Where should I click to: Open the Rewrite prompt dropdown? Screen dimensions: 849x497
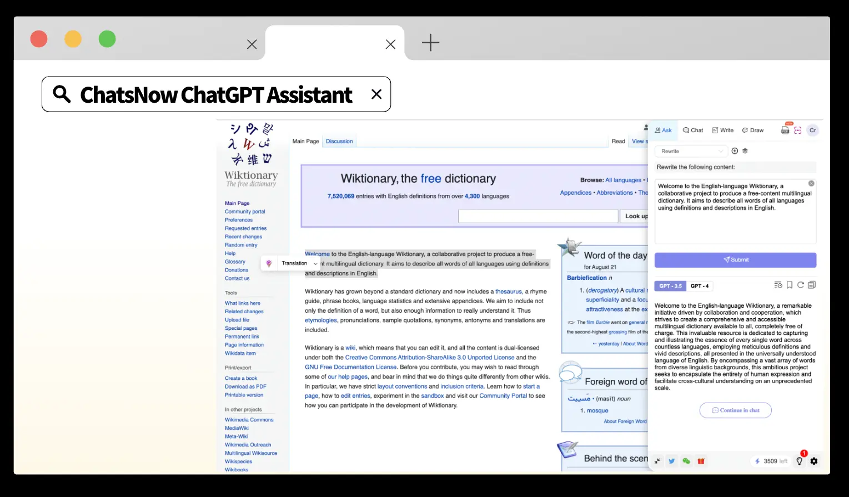point(691,151)
